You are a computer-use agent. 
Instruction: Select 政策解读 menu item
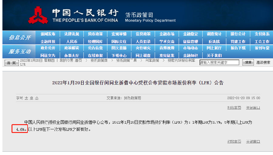click(72, 48)
